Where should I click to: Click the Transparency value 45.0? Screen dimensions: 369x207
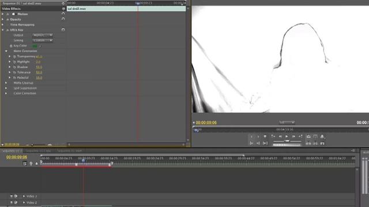pos(39,57)
